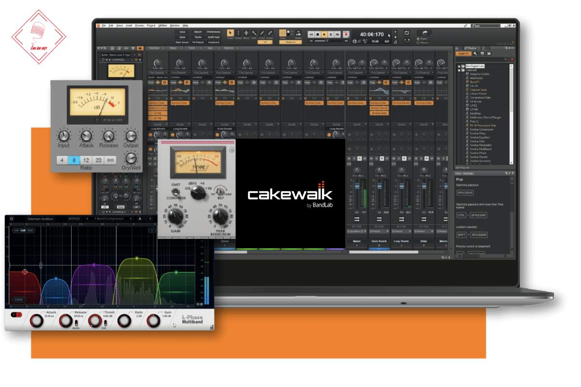Click the Rewind to start transport button
The image size is (581, 387).
click(311, 34)
